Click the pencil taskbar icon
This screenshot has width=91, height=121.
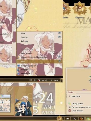(x=75, y=119)
